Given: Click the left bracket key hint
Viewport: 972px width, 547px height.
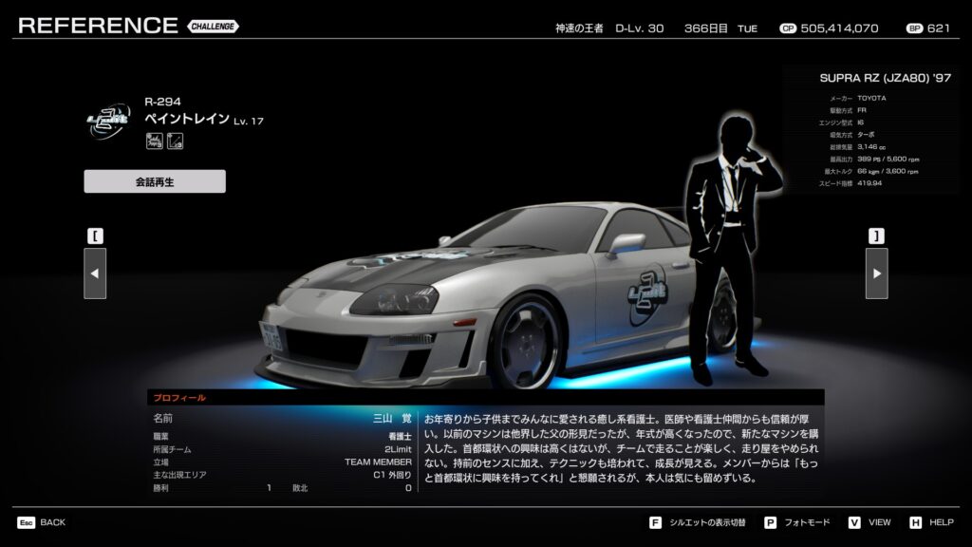Looking at the screenshot, I should tap(95, 236).
